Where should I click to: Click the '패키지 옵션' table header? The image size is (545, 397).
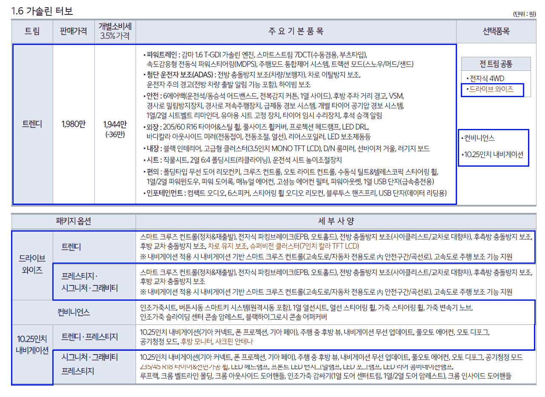click(74, 221)
